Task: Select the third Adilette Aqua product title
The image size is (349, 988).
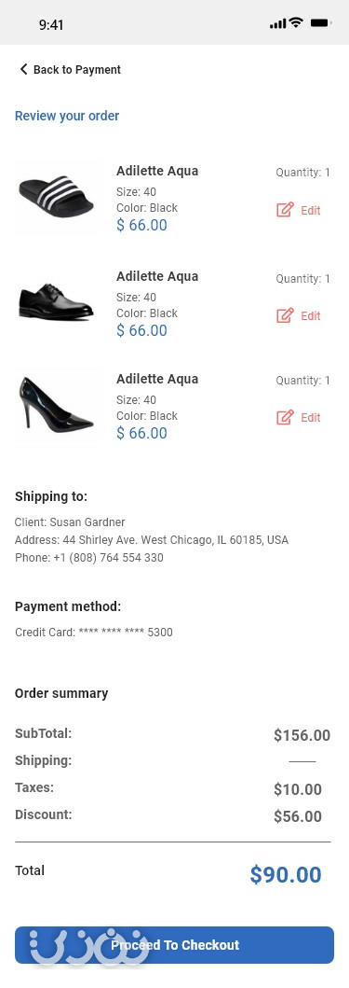Action: pyautogui.click(x=157, y=379)
